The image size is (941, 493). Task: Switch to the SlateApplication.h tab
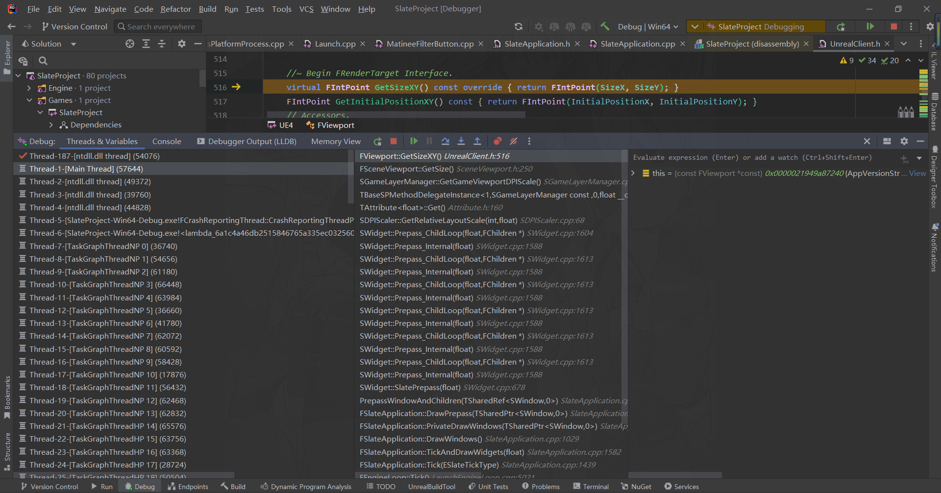[x=537, y=44]
